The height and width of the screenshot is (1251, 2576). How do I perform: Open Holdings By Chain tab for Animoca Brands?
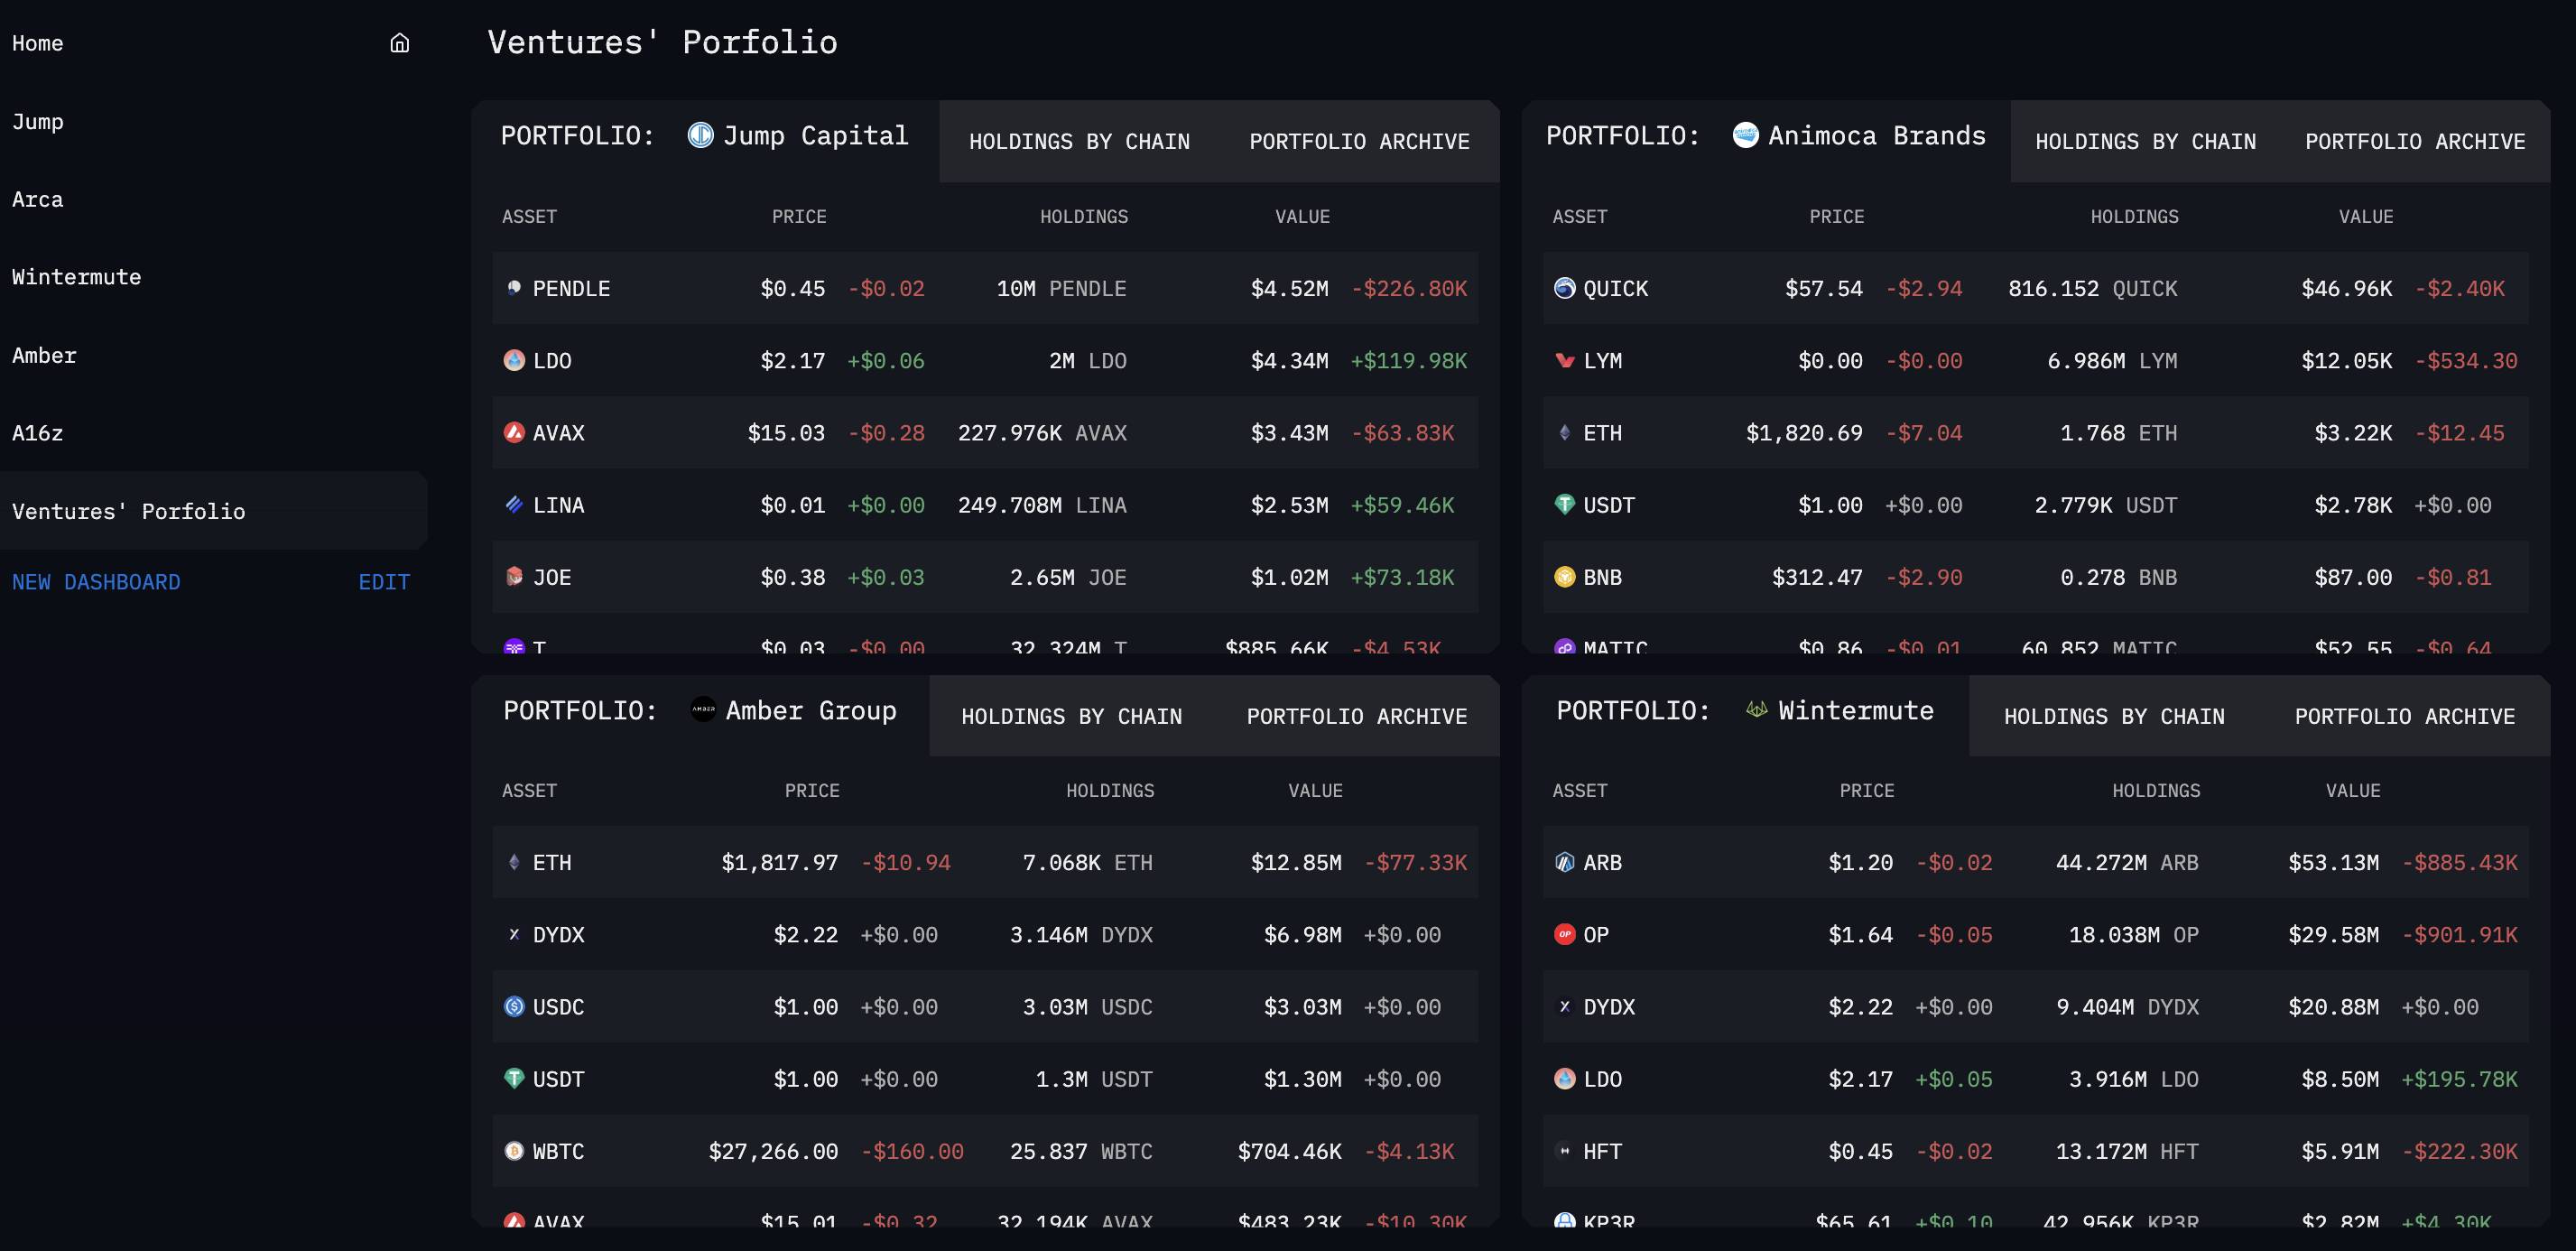(x=2145, y=142)
